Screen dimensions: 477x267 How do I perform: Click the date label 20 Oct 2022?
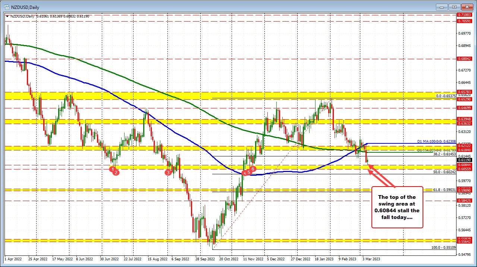[x=229, y=259]
